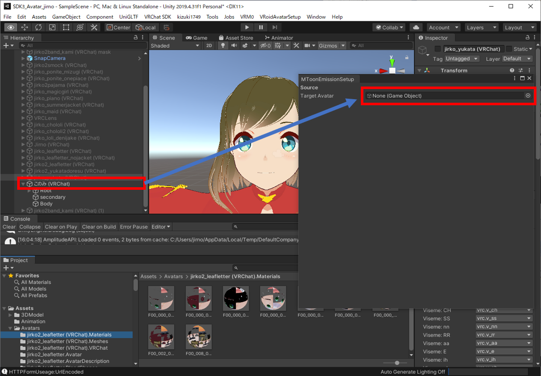Select the combined Transform tool
Screen dimensions: 541x376
(79, 28)
